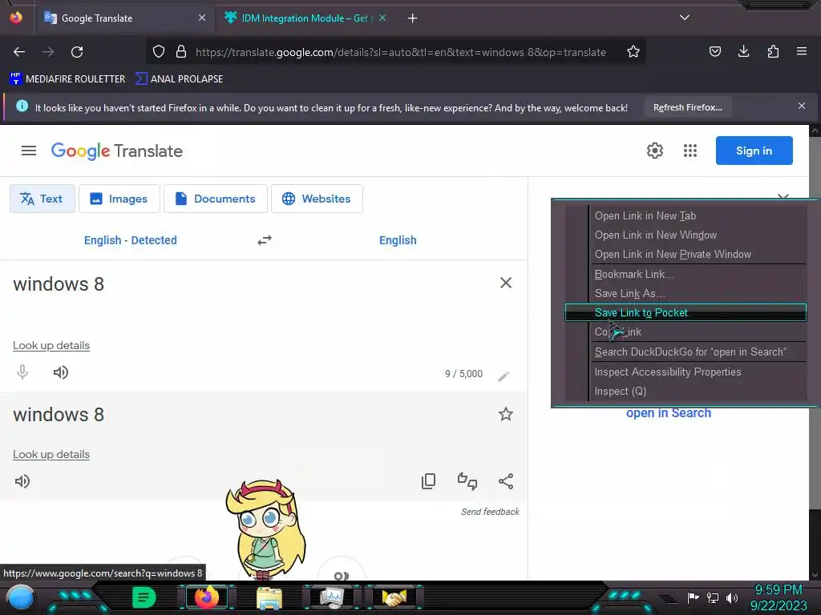This screenshot has width=821, height=615.
Task: Select the Text translation mode
Action: point(42,199)
